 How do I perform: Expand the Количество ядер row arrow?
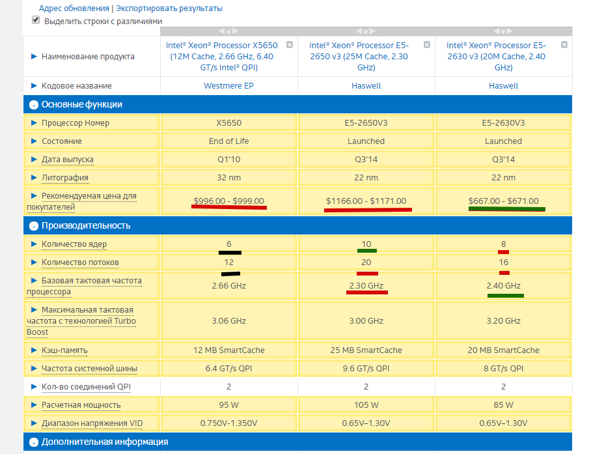34,244
